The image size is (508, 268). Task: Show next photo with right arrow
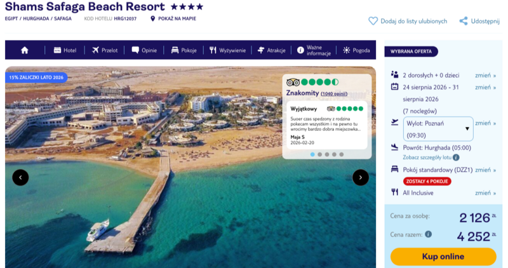click(361, 177)
